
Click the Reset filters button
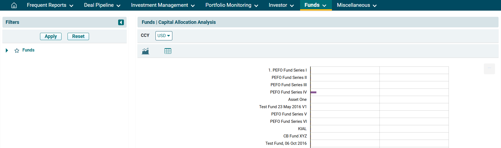pyautogui.click(x=78, y=36)
